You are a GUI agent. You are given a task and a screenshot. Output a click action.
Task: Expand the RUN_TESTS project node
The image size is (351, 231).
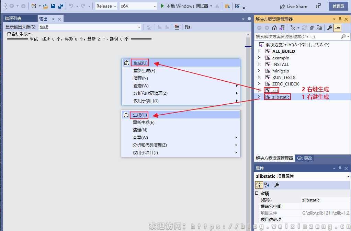259,77
